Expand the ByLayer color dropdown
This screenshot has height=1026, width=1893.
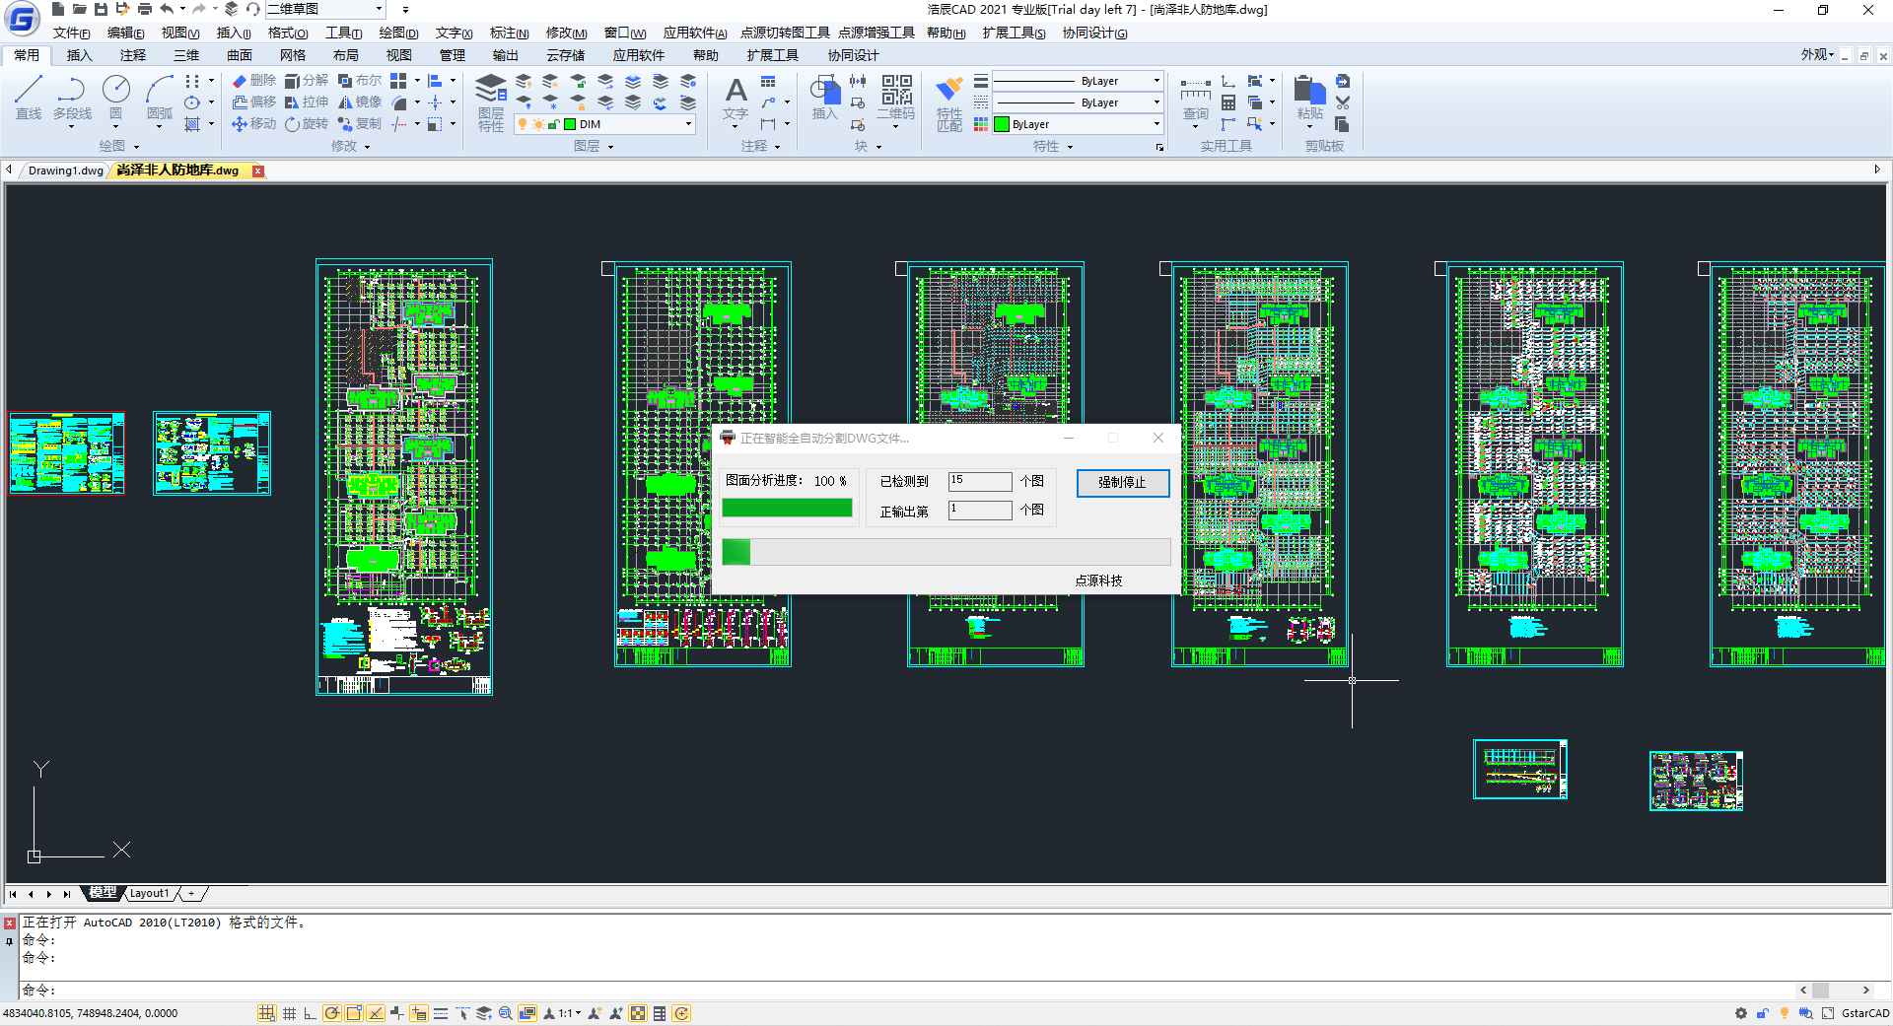[1156, 124]
